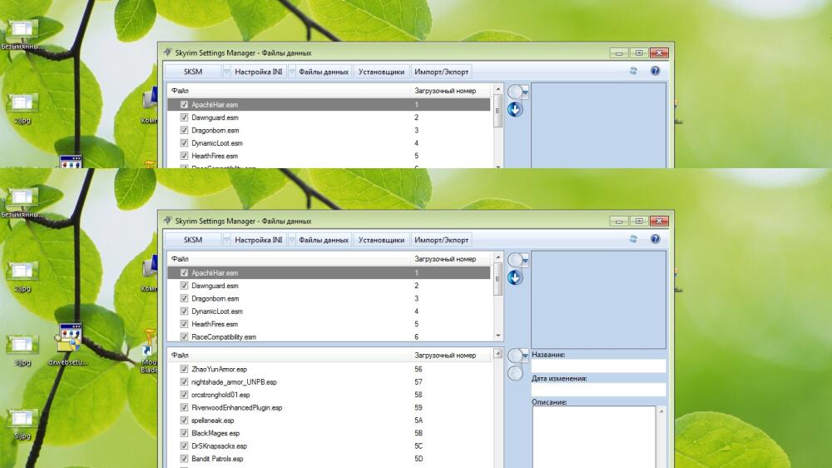Viewport: 832px width, 468px height.
Task: Click the Название text field
Action: pos(598,366)
